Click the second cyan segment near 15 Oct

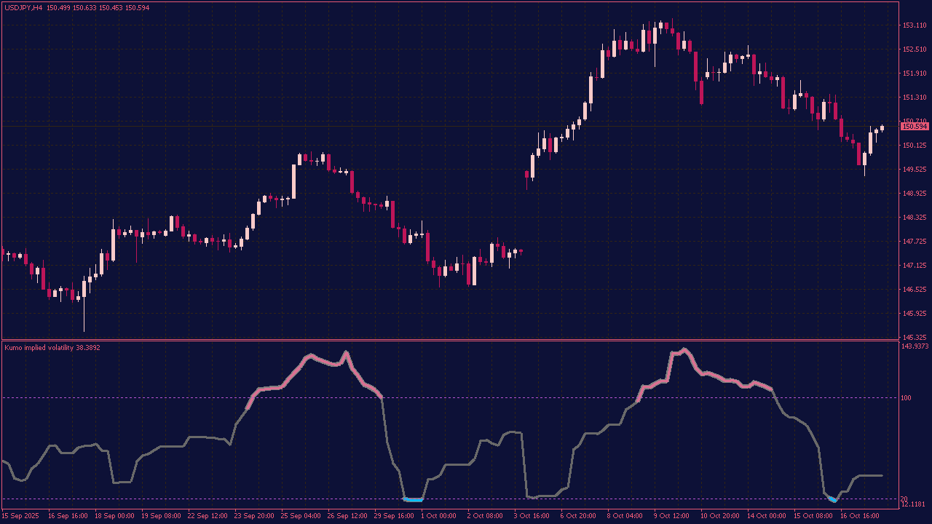[x=832, y=501]
